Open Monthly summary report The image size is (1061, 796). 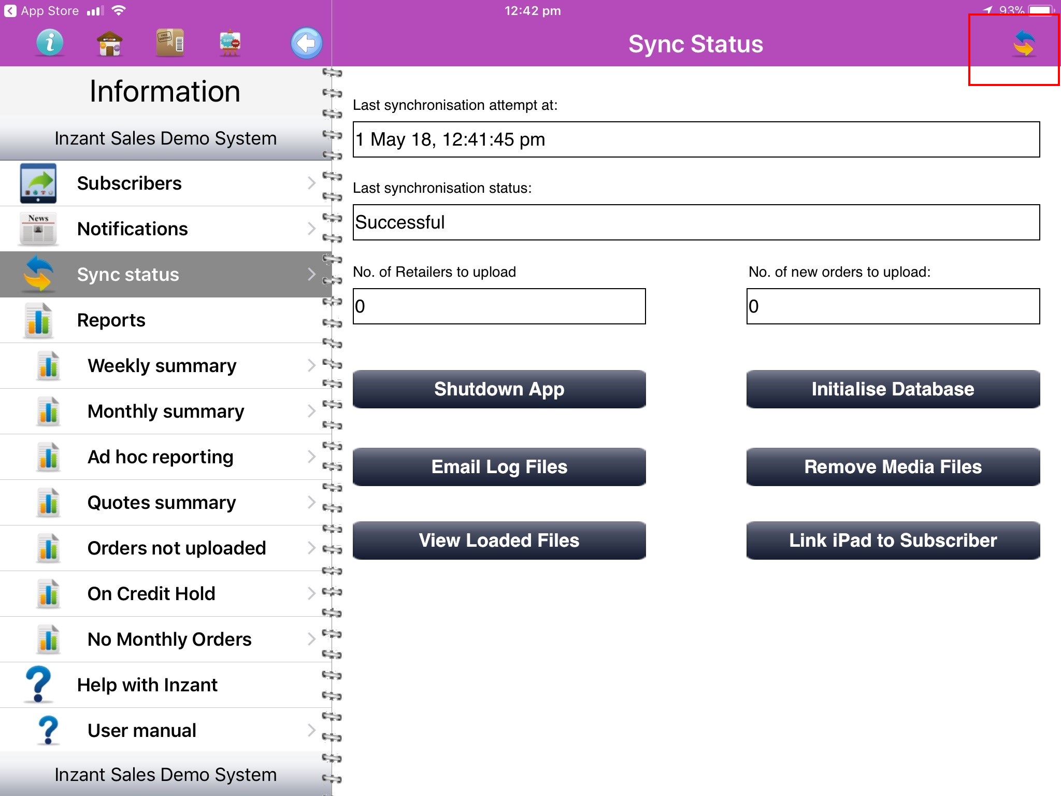coord(166,411)
